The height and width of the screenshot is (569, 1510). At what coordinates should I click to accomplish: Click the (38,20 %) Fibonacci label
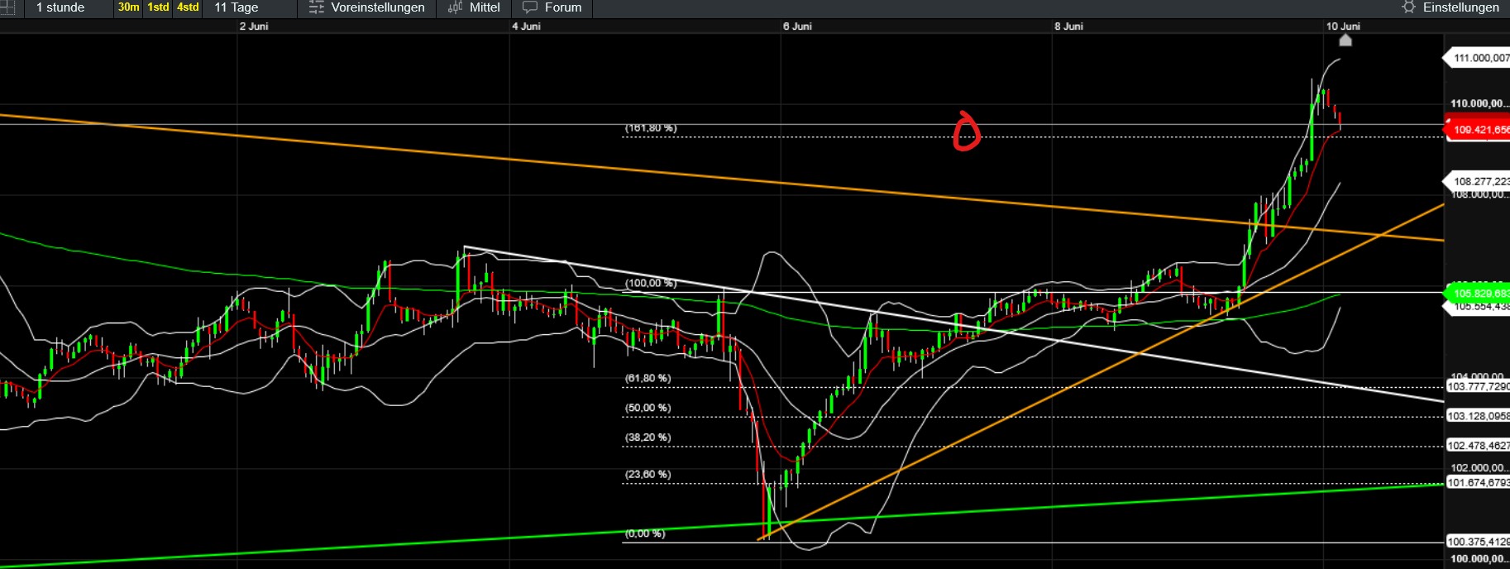pyautogui.click(x=648, y=438)
